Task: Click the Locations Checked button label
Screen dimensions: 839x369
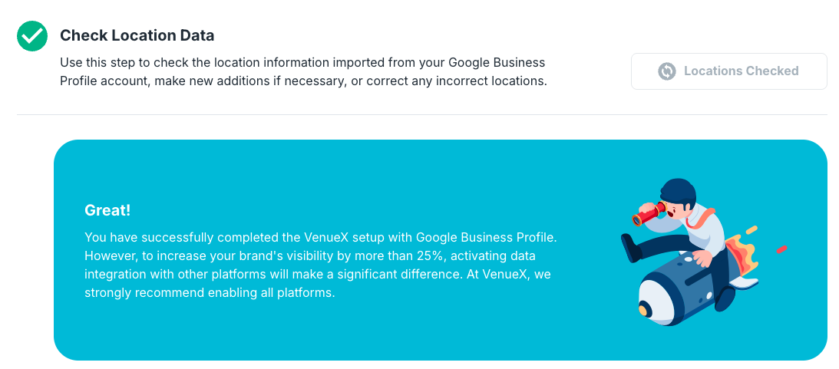Action: (x=741, y=71)
